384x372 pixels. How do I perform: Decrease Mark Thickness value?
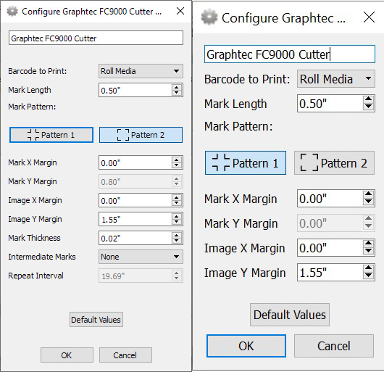coord(177,241)
